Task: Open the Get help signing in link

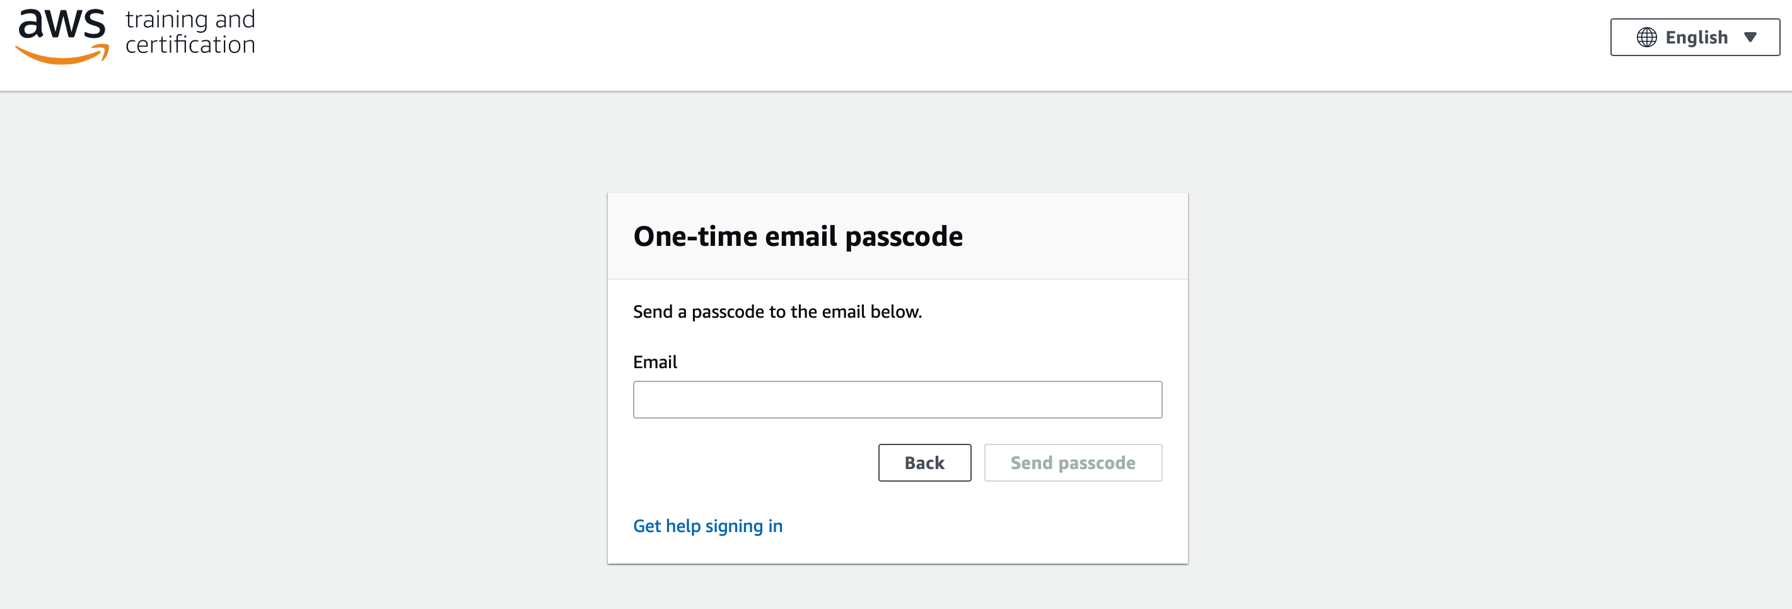Action: 707,526
